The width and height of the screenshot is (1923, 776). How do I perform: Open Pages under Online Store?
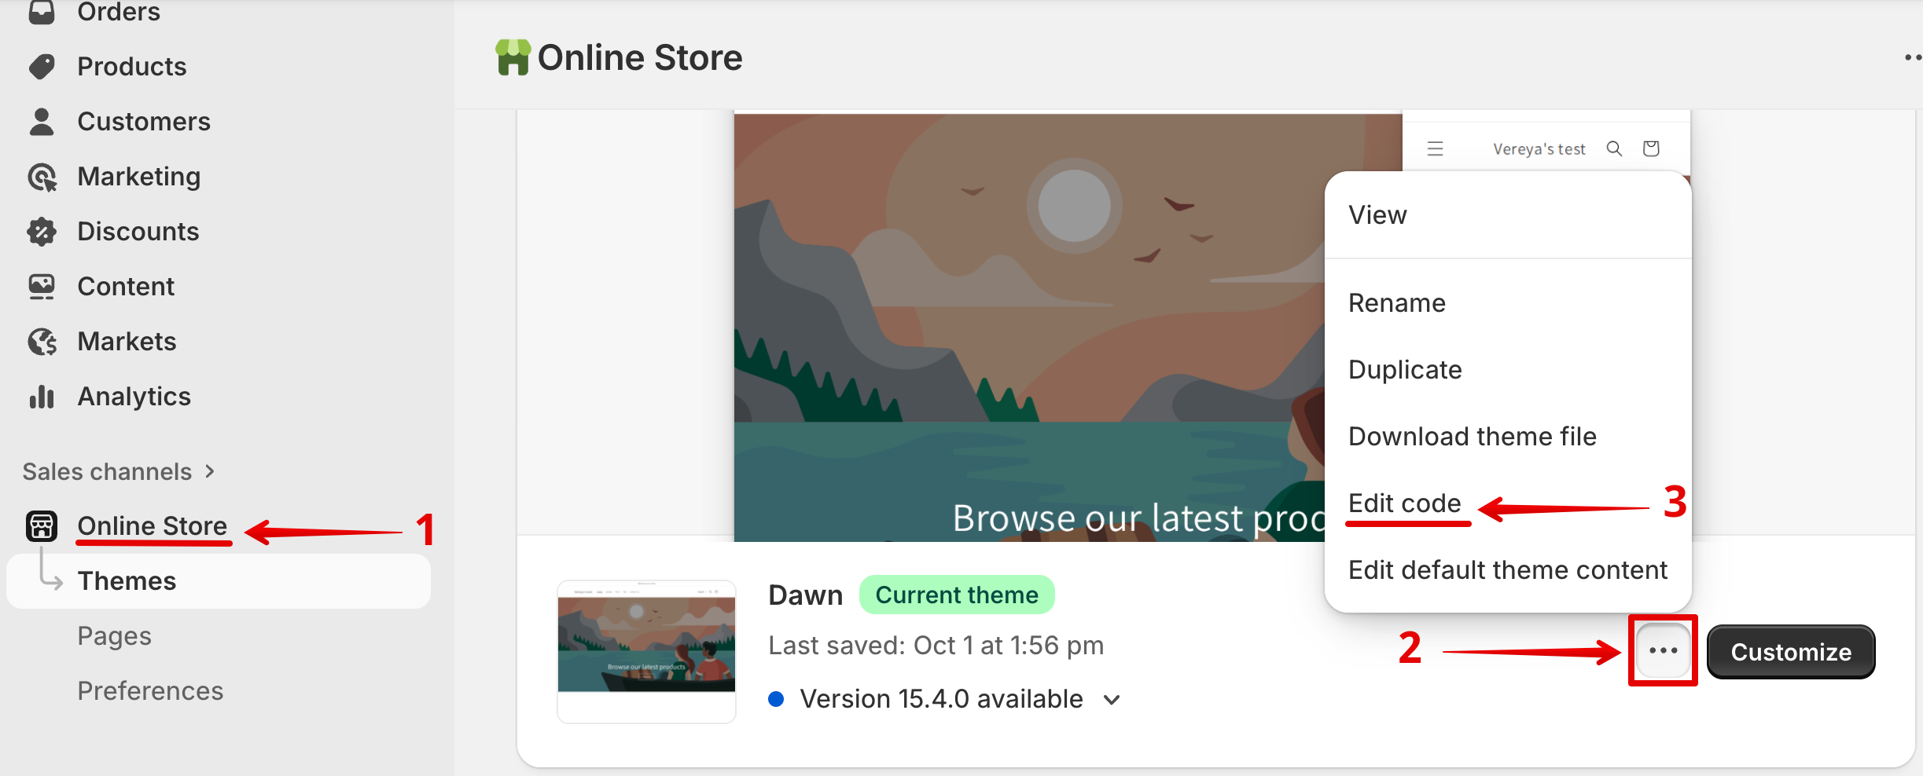[x=115, y=636]
